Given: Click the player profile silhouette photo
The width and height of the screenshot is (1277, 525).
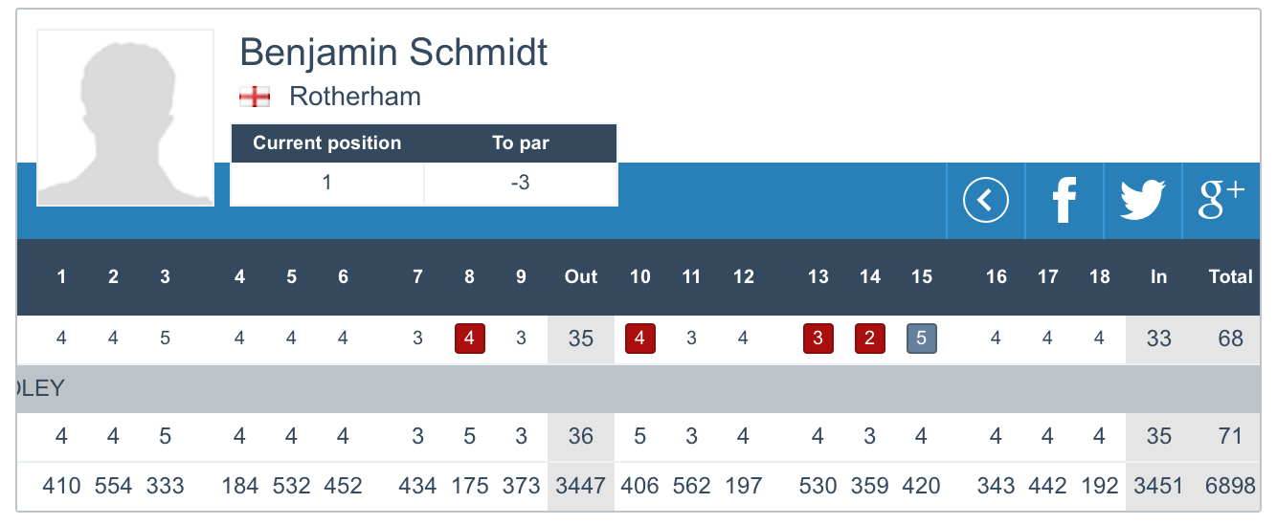Looking at the screenshot, I should coord(125,118).
